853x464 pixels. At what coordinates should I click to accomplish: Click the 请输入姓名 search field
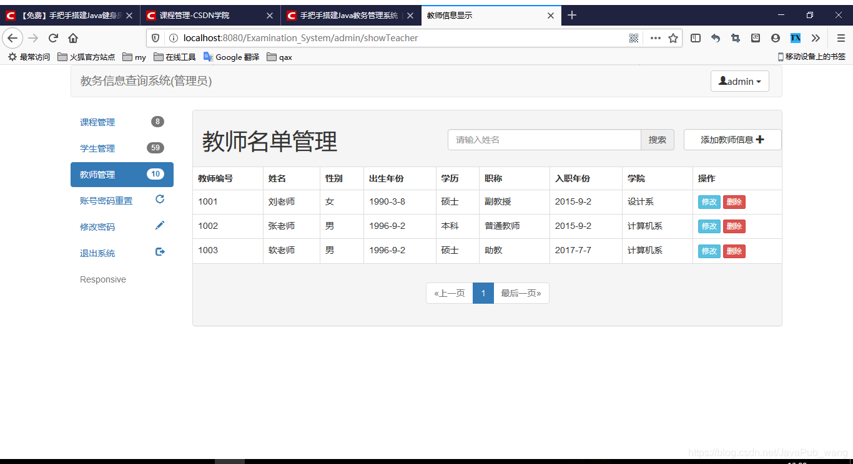point(545,140)
